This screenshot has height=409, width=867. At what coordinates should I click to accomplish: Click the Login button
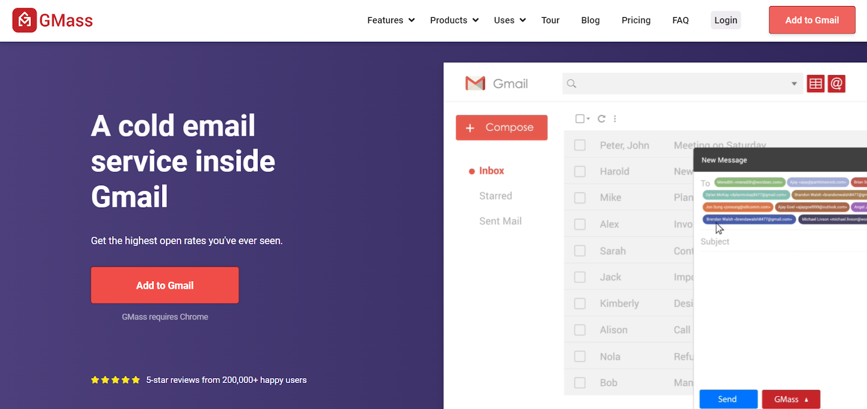click(x=726, y=20)
